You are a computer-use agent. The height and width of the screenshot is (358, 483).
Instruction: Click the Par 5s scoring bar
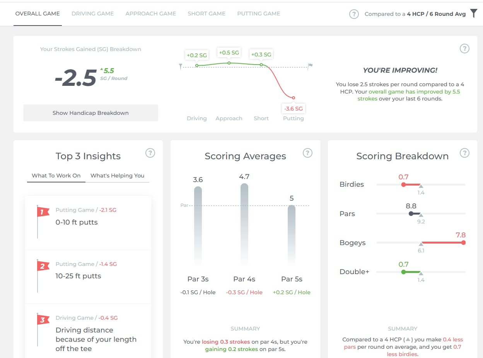pyautogui.click(x=292, y=235)
